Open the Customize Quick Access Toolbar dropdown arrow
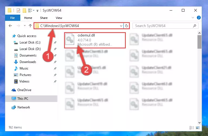The image size is (208, 136). pos(37,11)
